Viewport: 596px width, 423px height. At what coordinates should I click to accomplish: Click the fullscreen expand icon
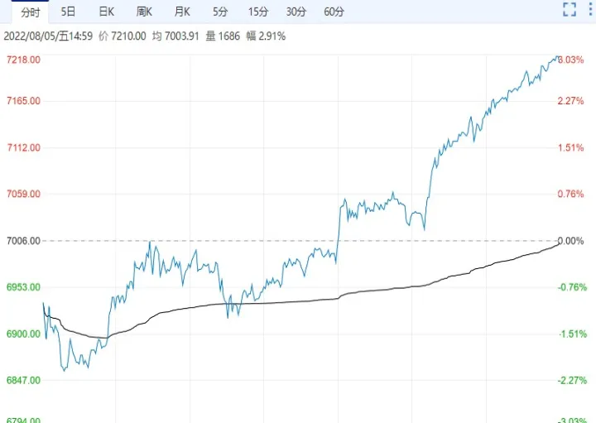click(569, 10)
